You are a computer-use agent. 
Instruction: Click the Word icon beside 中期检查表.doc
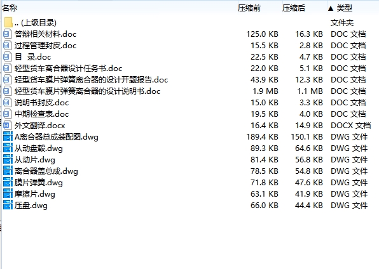pos(7,114)
